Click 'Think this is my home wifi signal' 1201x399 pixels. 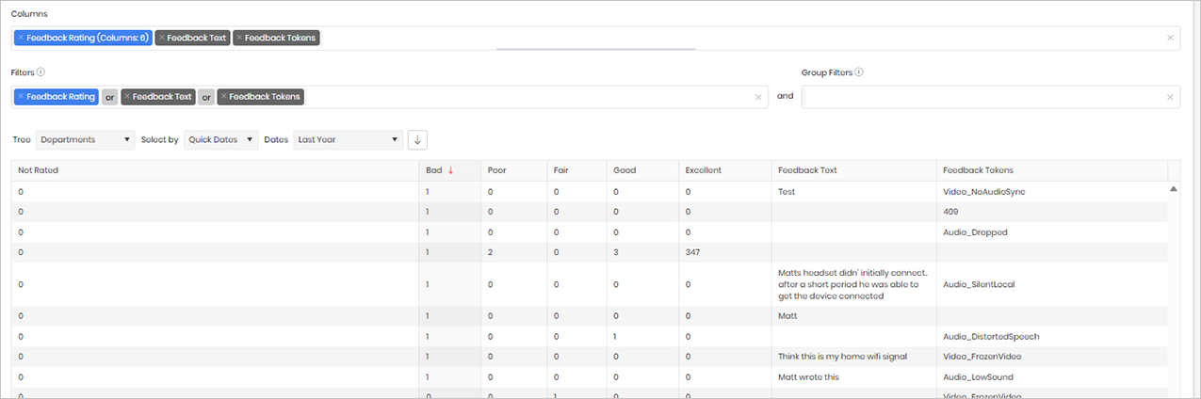tap(842, 357)
